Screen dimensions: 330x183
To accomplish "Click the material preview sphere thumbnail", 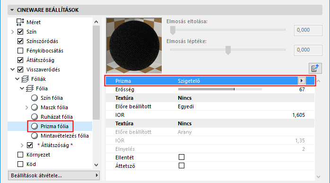I will coord(134,45).
